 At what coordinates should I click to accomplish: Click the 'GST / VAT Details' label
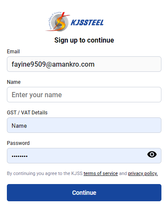pyautogui.click(x=27, y=113)
